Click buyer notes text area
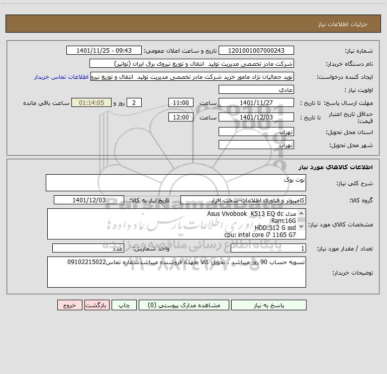 pos(176,272)
